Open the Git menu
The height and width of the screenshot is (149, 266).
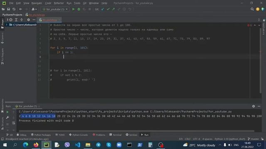click(84, 3)
